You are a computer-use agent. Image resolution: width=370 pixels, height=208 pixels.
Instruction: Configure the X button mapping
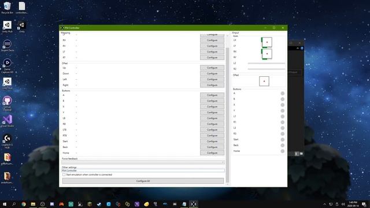[212, 107]
